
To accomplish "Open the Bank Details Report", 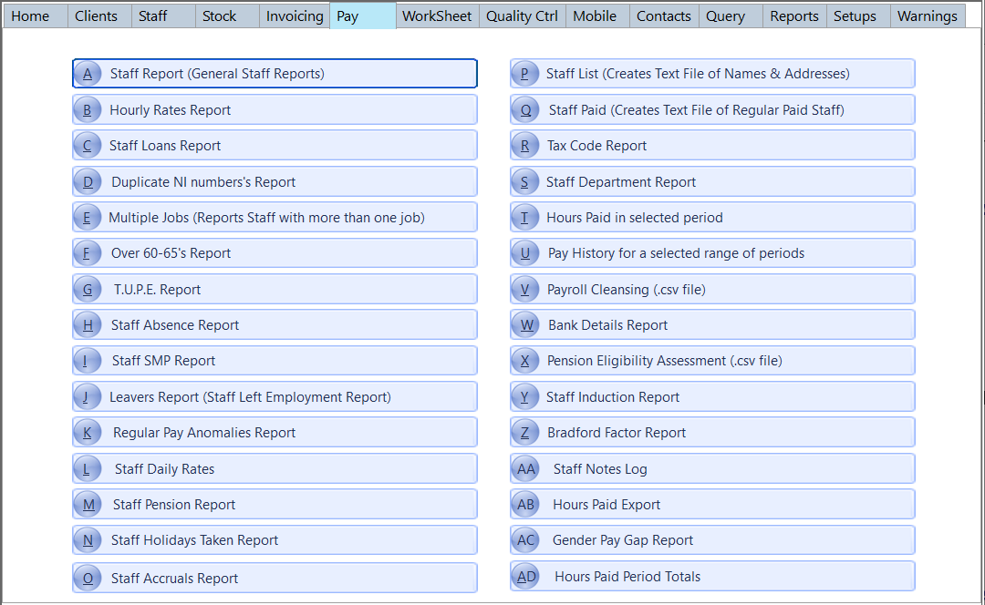I will click(x=711, y=324).
